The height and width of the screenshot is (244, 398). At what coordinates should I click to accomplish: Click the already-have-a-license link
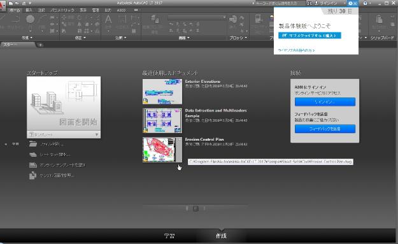tap(296, 50)
